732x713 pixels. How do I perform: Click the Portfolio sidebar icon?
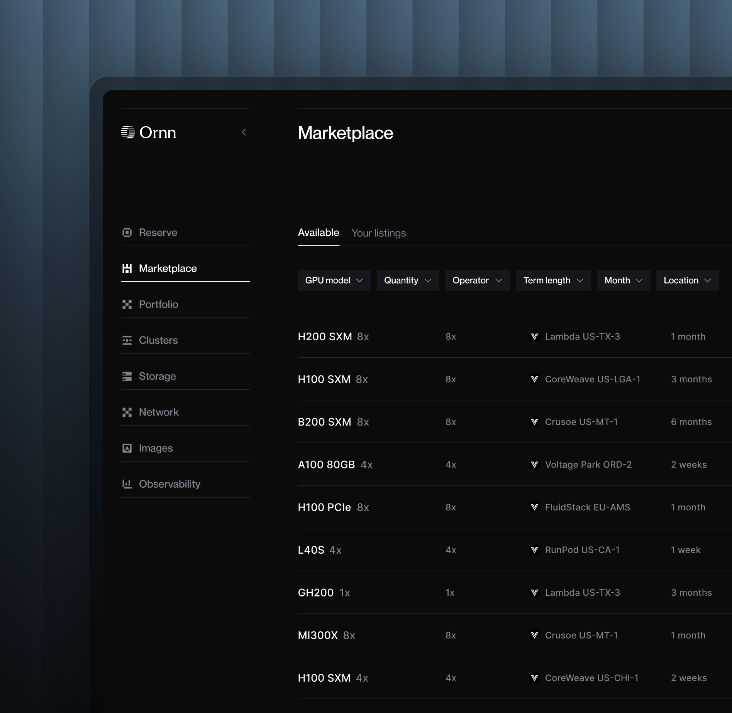point(127,304)
